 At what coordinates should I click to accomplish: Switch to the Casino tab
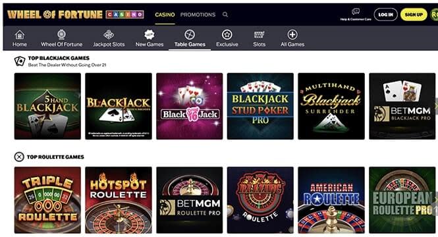pos(165,14)
